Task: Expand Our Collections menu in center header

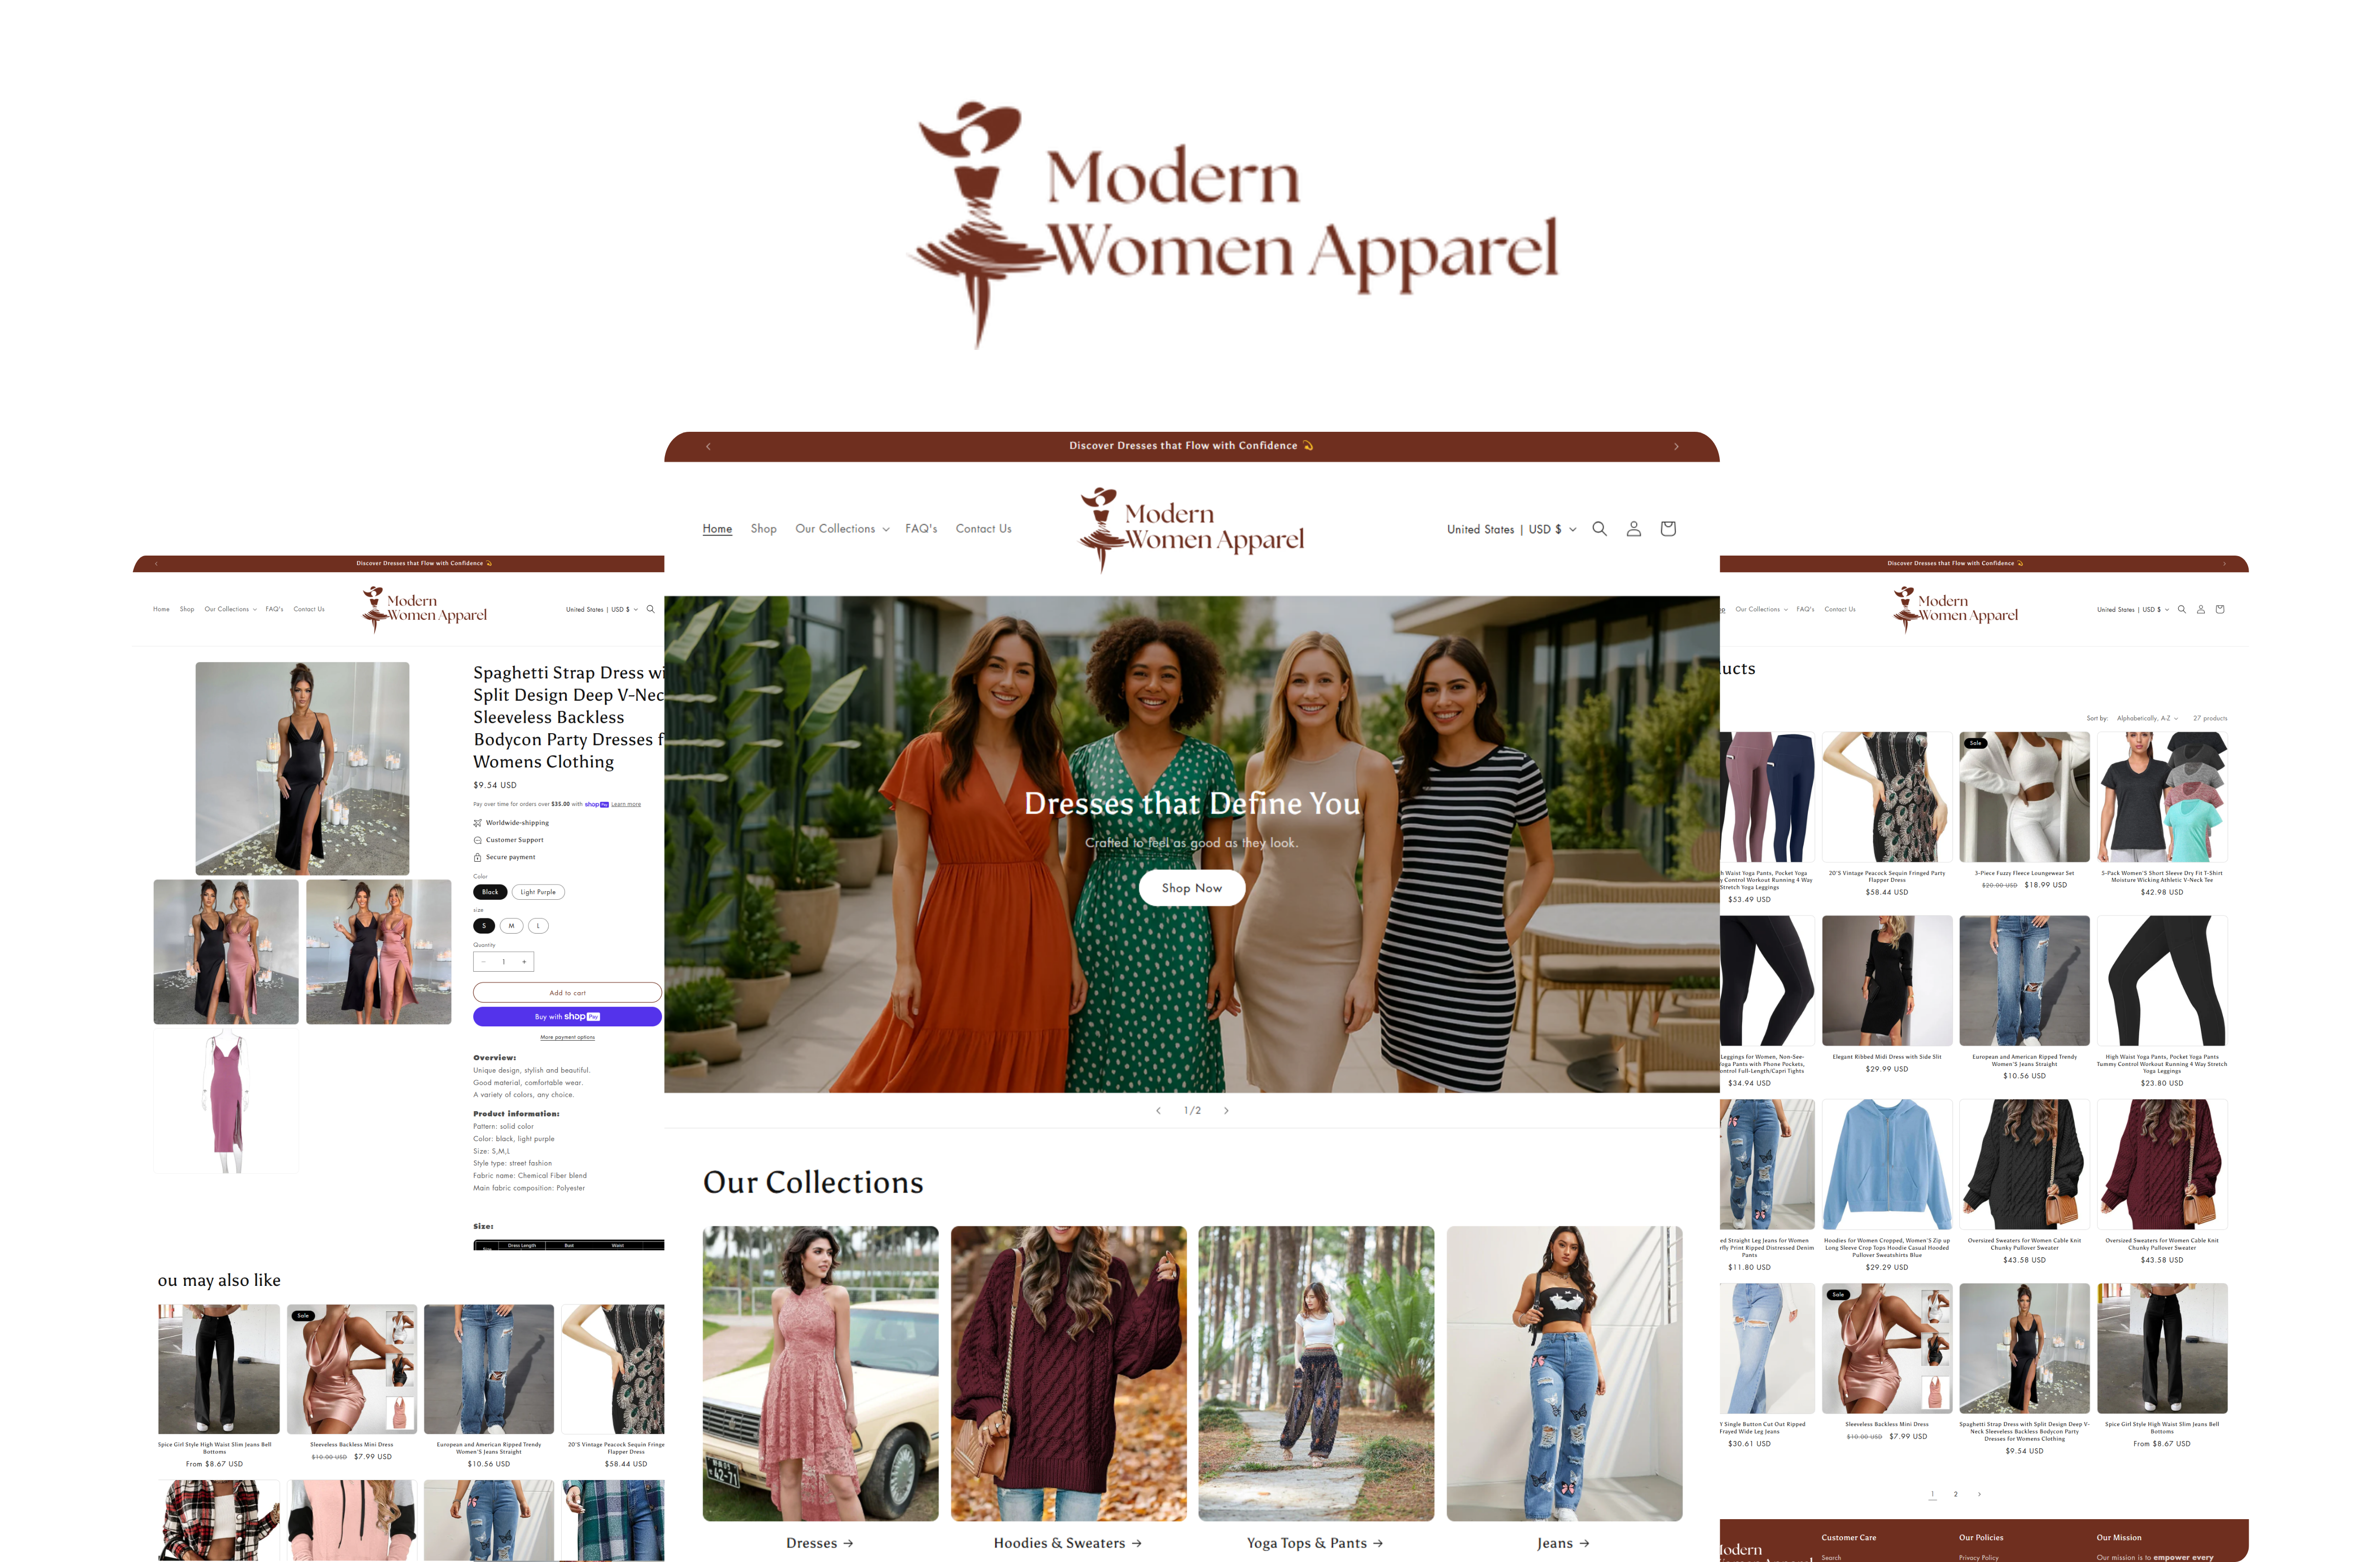Action: pos(842,529)
